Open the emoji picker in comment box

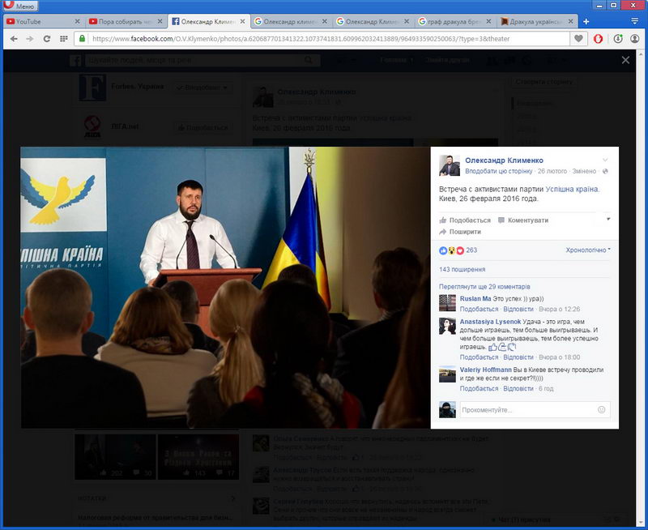click(x=601, y=410)
